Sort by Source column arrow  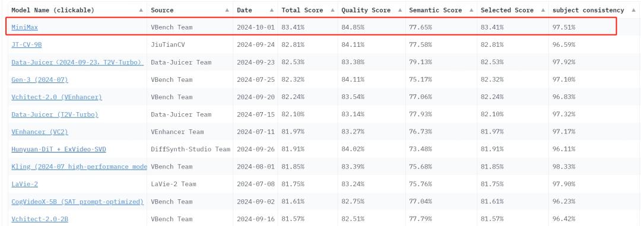click(227, 10)
